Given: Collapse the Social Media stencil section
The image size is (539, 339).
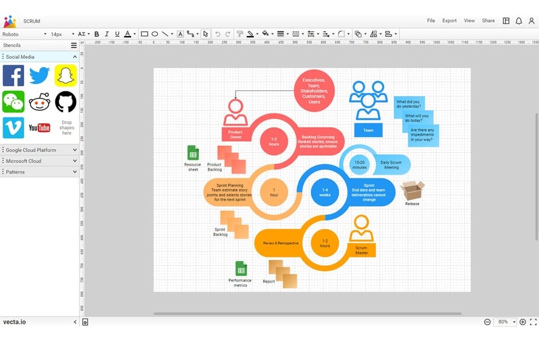Looking at the screenshot, I should tap(75, 56).
